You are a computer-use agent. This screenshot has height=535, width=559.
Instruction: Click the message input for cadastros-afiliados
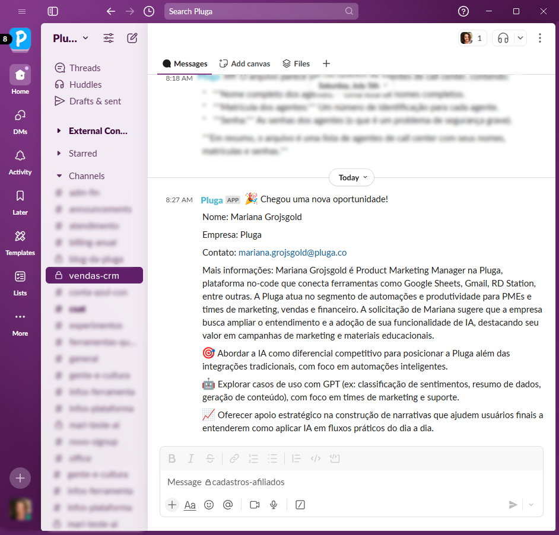coord(351,482)
